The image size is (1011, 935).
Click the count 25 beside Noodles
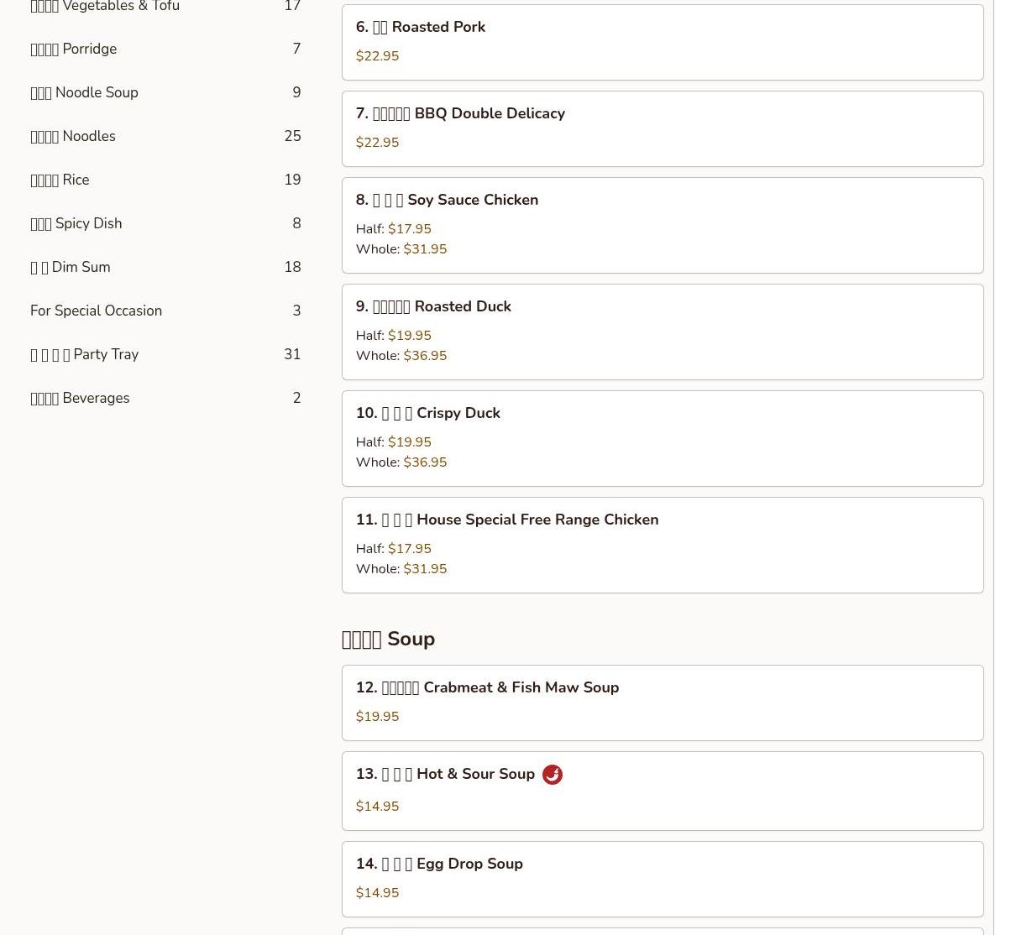coord(292,136)
